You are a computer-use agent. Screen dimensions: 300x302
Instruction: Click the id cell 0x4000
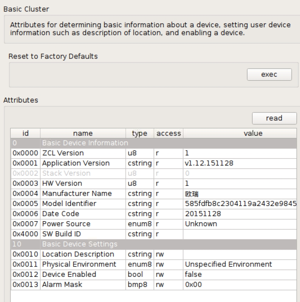(25, 234)
